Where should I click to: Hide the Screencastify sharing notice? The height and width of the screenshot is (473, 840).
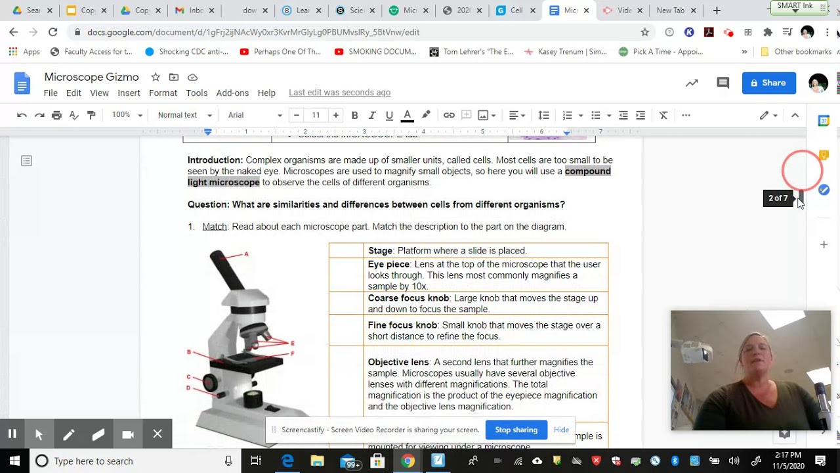(561, 430)
